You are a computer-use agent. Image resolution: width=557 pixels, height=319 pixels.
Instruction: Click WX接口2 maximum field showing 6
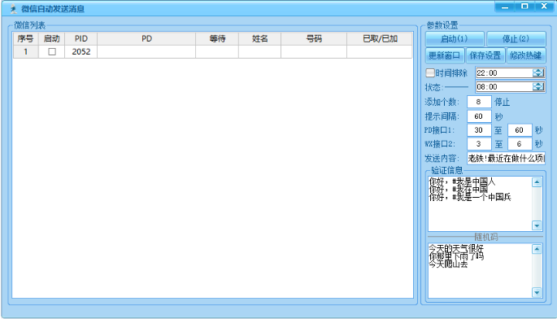pyautogui.click(x=520, y=144)
